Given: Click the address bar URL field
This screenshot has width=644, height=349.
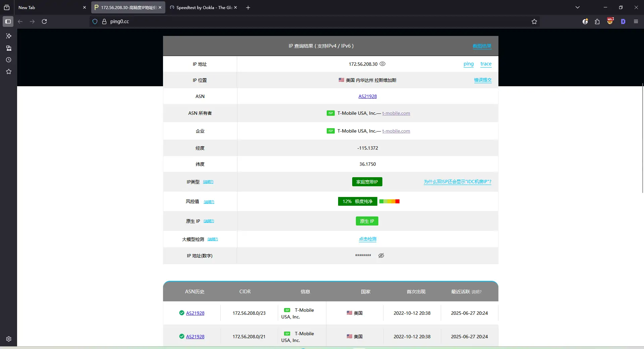Looking at the screenshot, I should 315,21.
